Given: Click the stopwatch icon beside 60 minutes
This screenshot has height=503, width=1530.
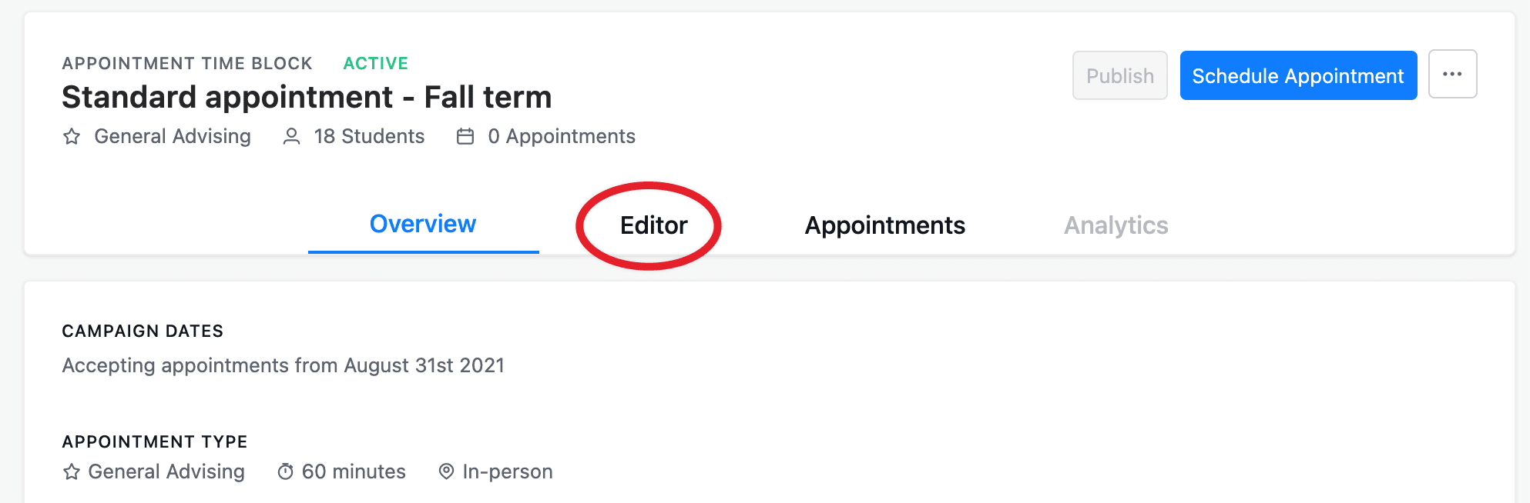Looking at the screenshot, I should click(285, 471).
